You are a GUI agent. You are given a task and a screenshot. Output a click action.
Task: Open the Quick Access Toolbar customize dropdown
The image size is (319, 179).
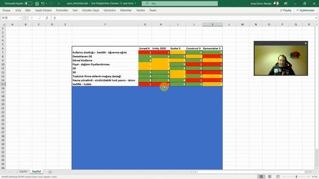(59, 3)
